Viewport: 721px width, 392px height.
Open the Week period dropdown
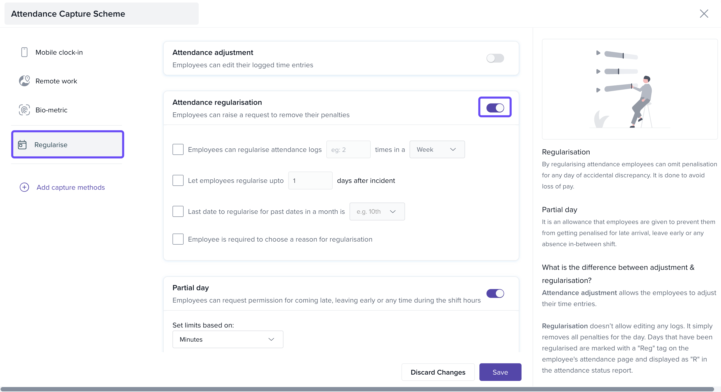click(x=437, y=150)
